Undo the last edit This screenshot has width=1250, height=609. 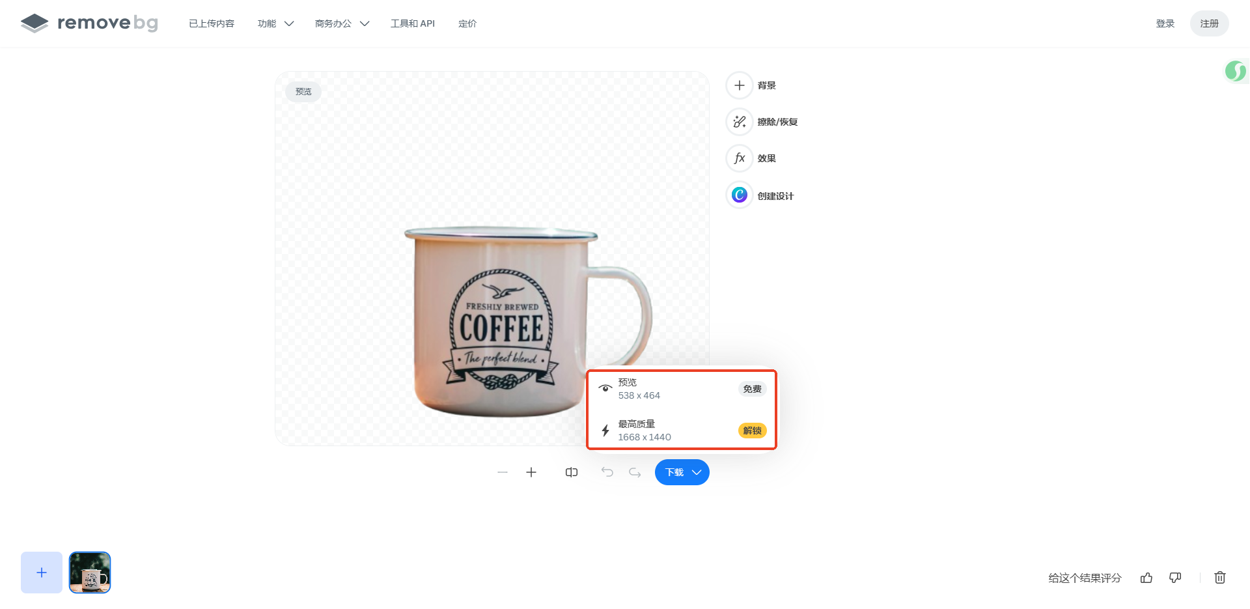tap(607, 472)
